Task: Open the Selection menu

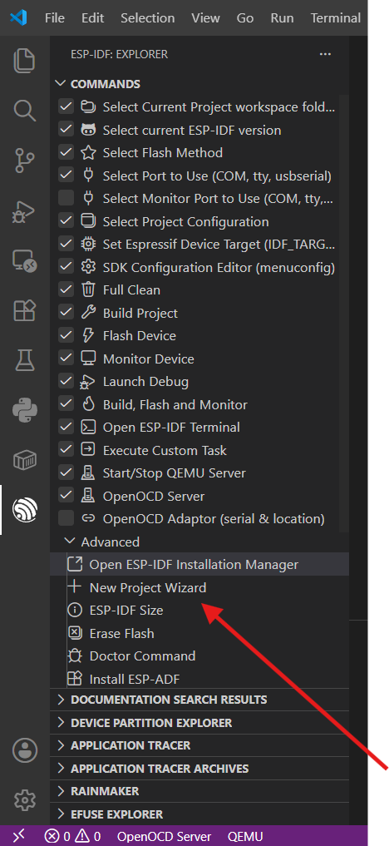Action: [148, 17]
